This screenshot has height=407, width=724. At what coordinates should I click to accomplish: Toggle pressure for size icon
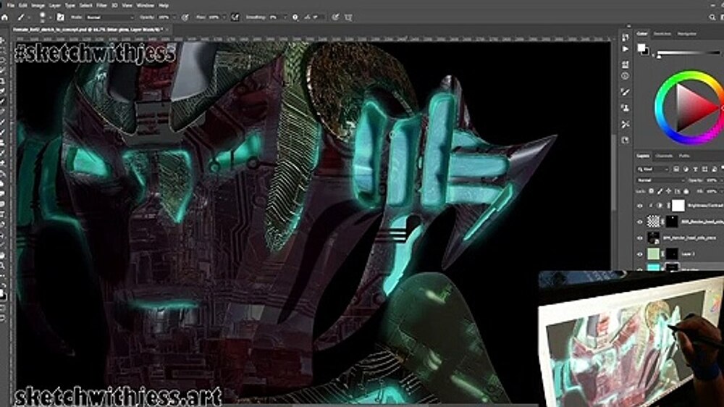[336, 17]
